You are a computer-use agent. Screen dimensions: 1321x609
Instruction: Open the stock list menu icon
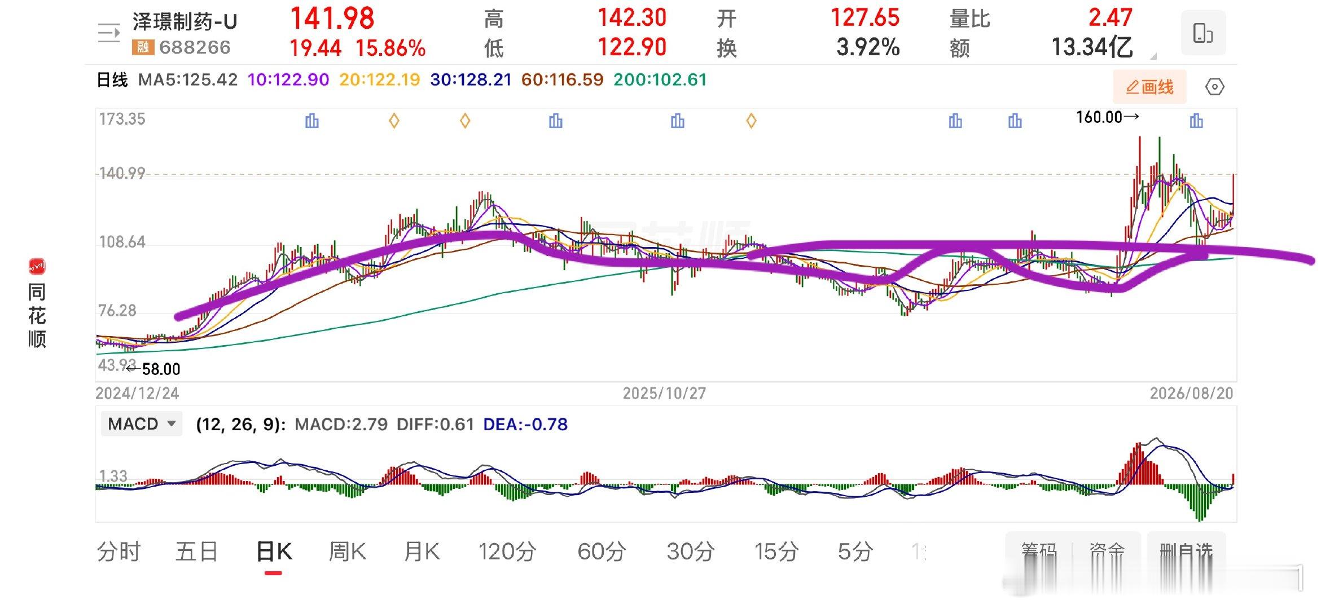coord(108,33)
